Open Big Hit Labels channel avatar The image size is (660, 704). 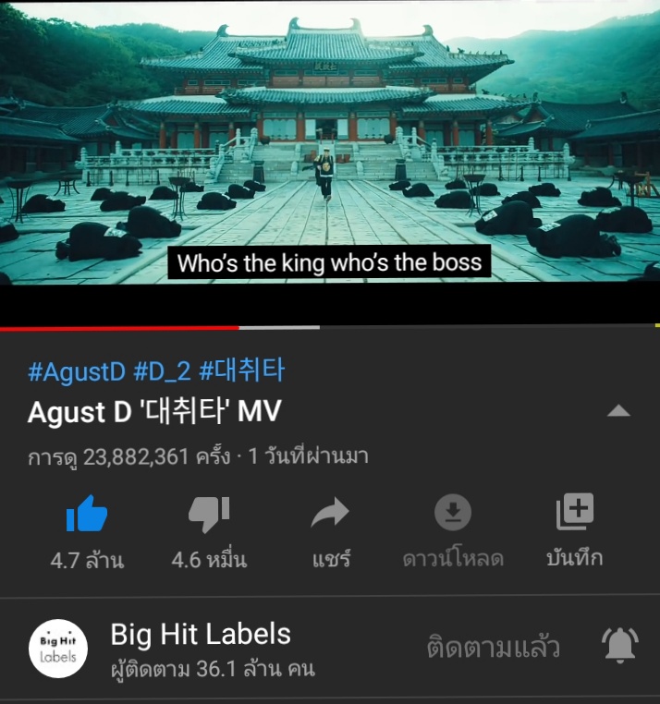[x=58, y=649]
